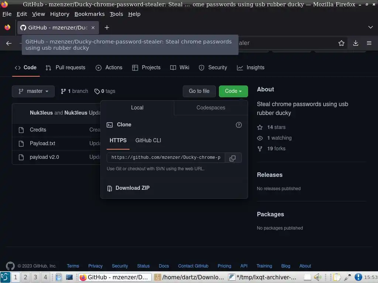Bookmark this page with the star icon
The image size is (378, 283).
341,43
